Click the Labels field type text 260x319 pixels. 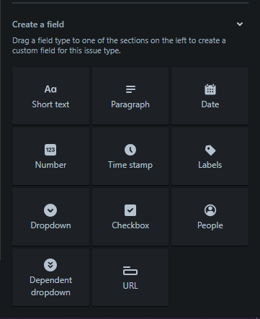click(x=210, y=165)
